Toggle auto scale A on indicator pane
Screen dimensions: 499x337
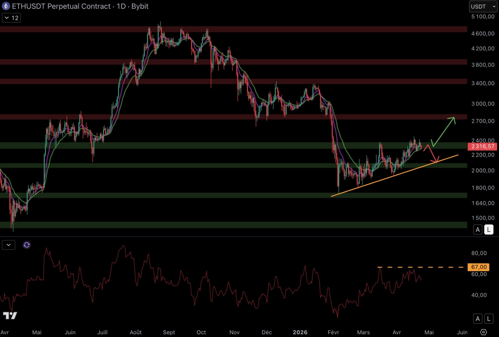(x=477, y=319)
